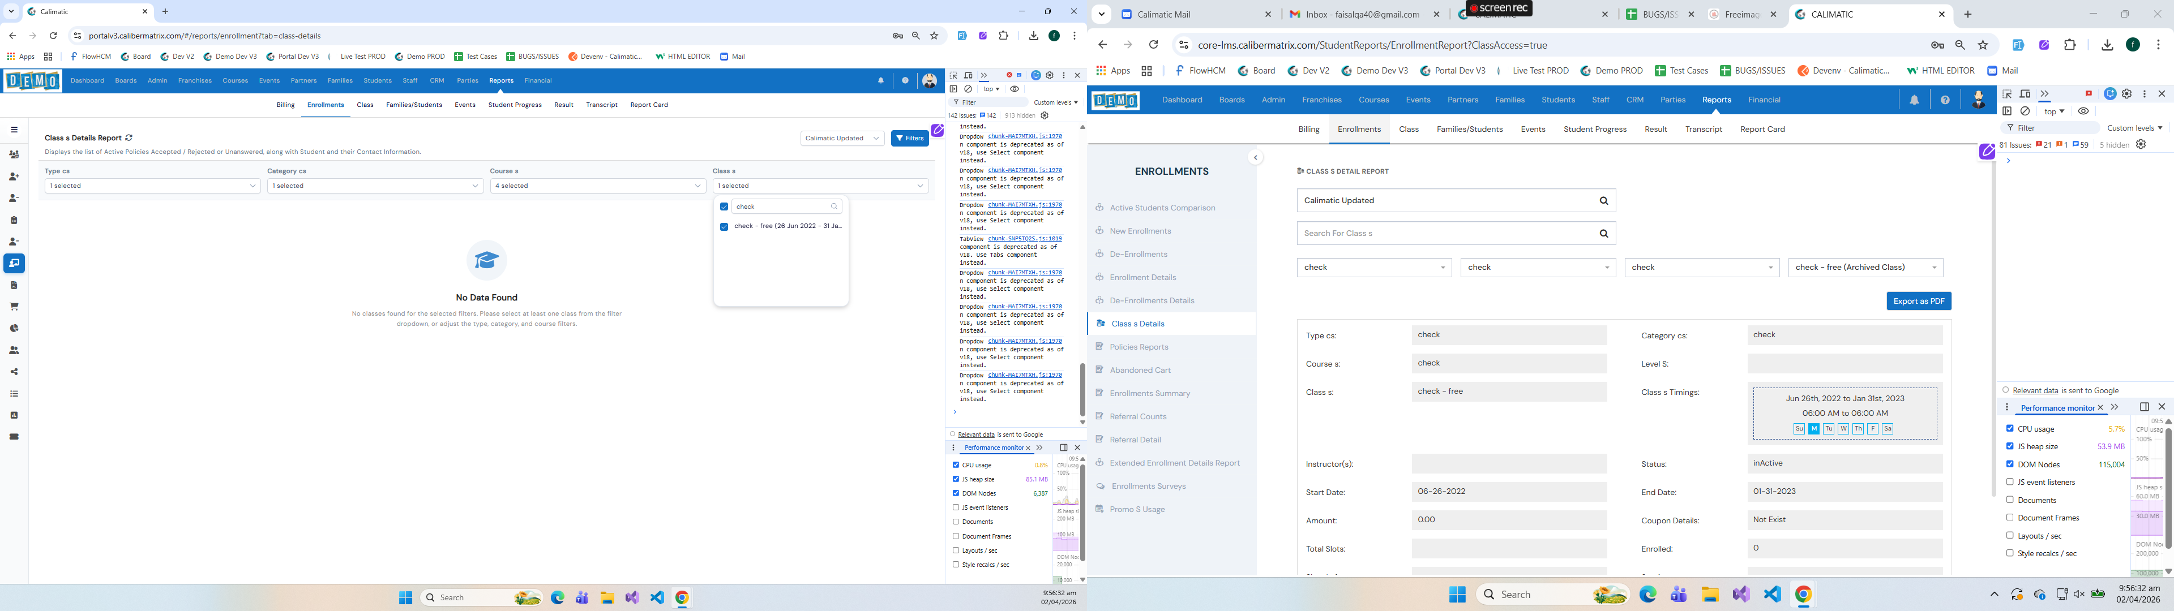Screen dimensions: 2174x611
Task: Click magnifier inside the check search box
Action: pyautogui.click(x=834, y=206)
